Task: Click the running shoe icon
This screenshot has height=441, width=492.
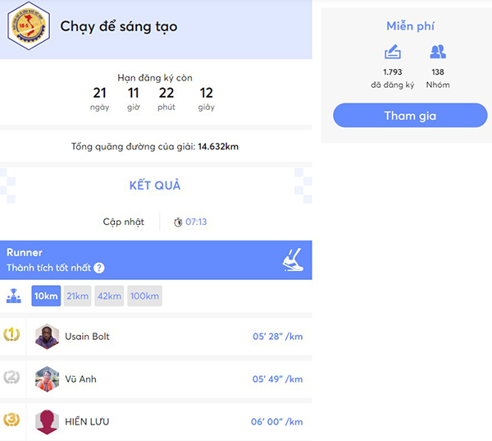Action: coord(293,260)
